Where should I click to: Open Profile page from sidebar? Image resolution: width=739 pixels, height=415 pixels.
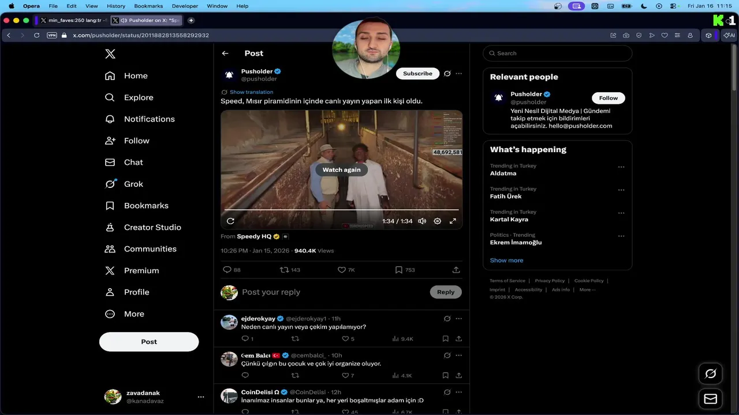click(127, 292)
